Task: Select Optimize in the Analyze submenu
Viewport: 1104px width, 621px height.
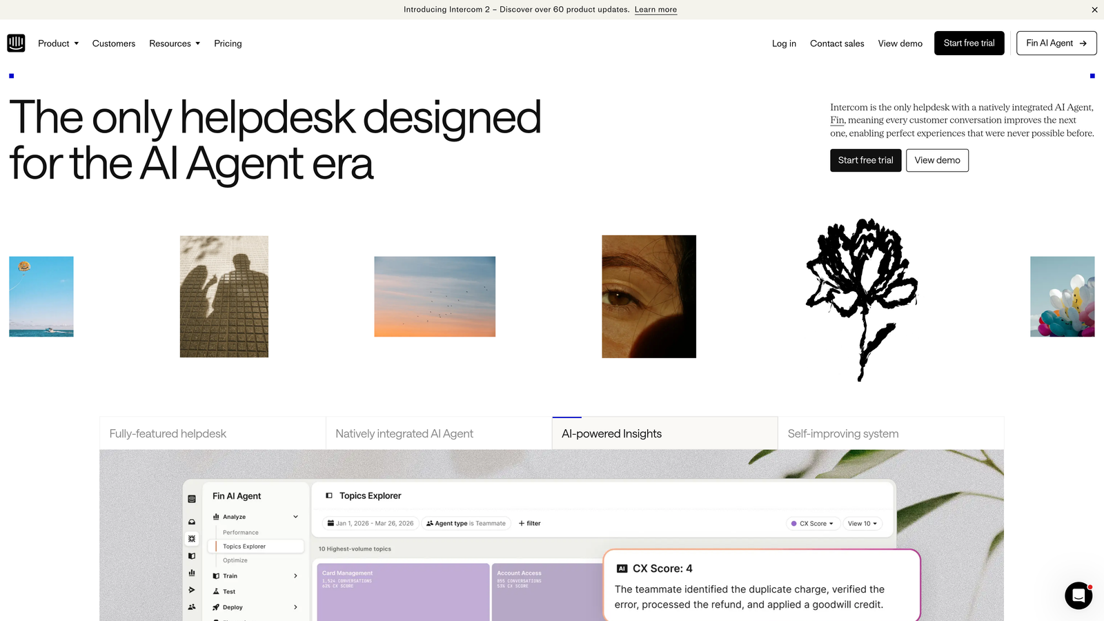Action: pyautogui.click(x=235, y=560)
